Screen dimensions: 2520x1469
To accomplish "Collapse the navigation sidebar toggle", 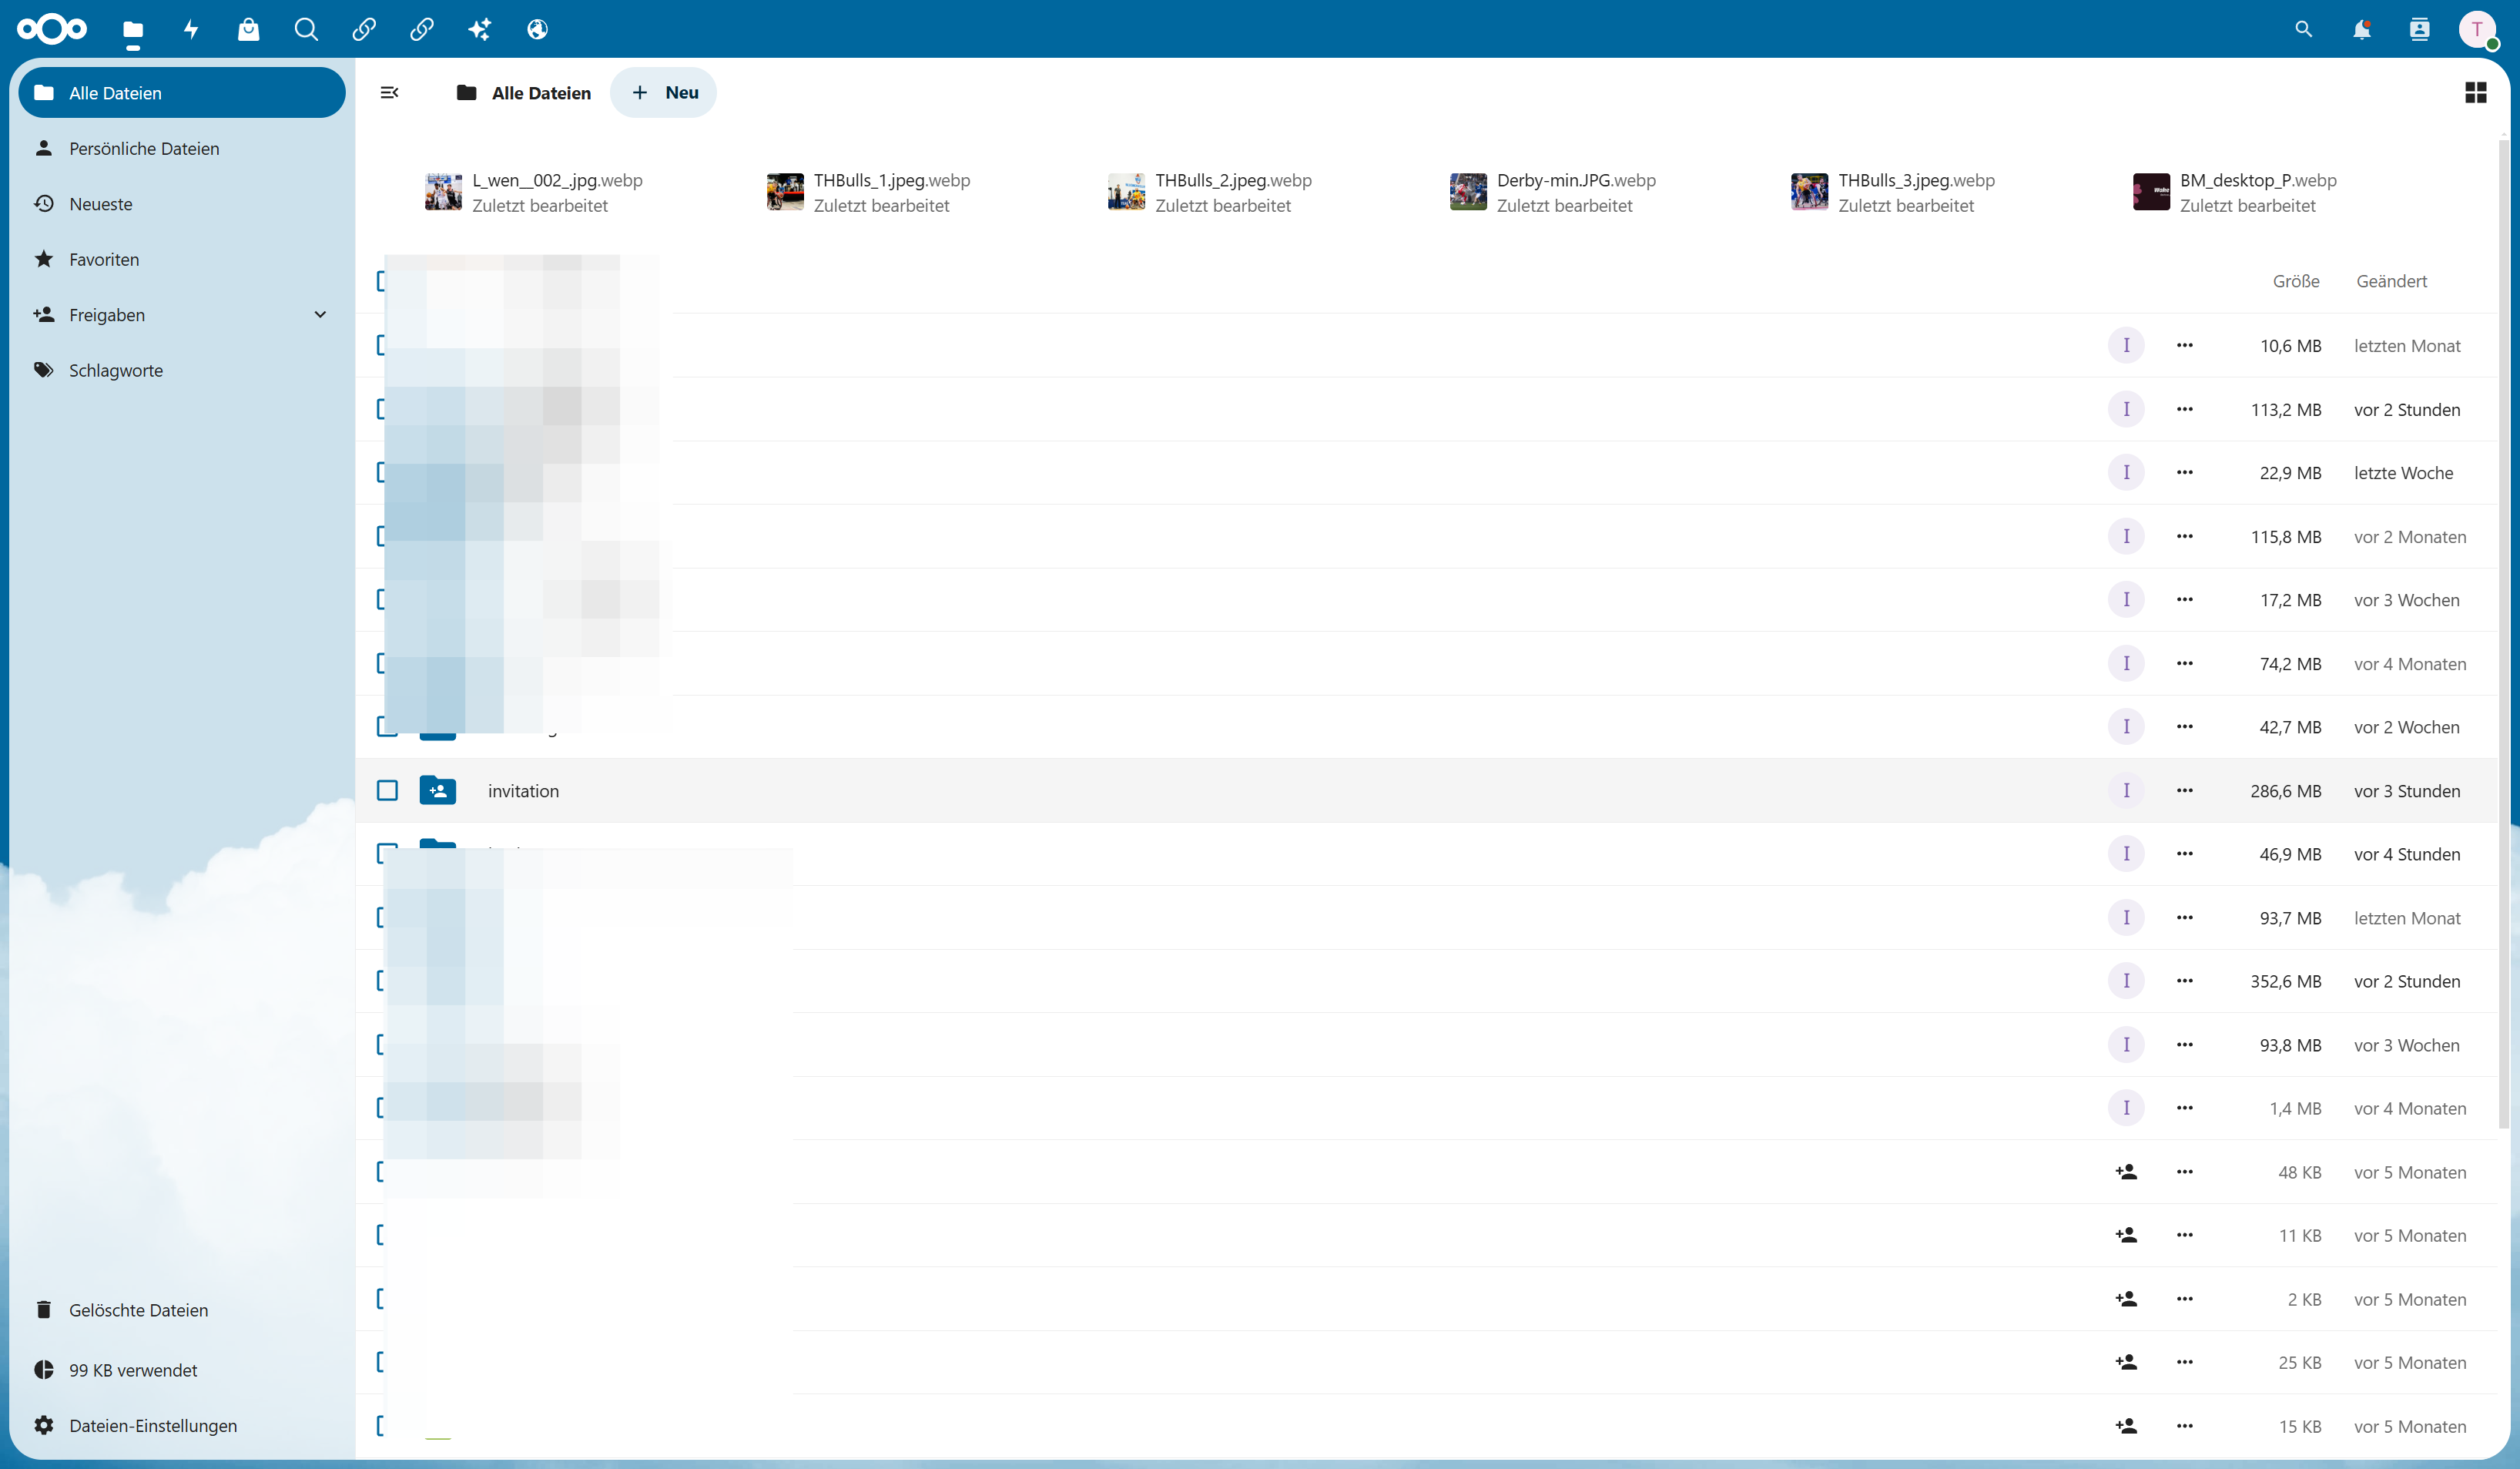I will (390, 93).
